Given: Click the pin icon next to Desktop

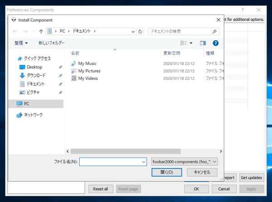Looking at the screenshot, I should (60, 67).
